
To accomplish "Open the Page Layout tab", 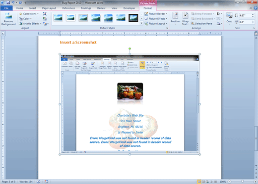I will pyautogui.click(x=49, y=8).
